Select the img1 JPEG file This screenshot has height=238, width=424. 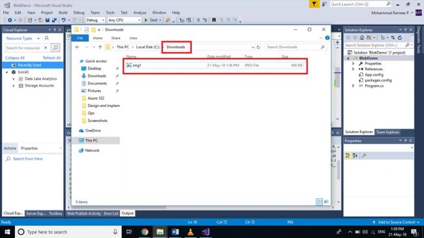coord(214,65)
